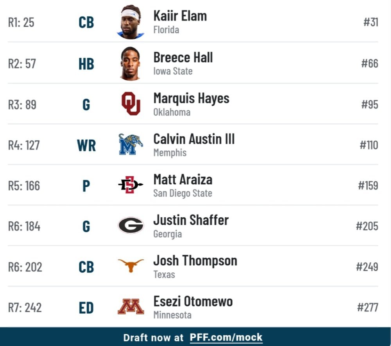The image size is (391, 346).
Task: Click the Oklahoma OU logo icon
Action: coord(131,104)
